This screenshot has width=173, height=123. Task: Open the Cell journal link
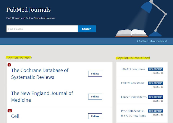tap(15, 116)
